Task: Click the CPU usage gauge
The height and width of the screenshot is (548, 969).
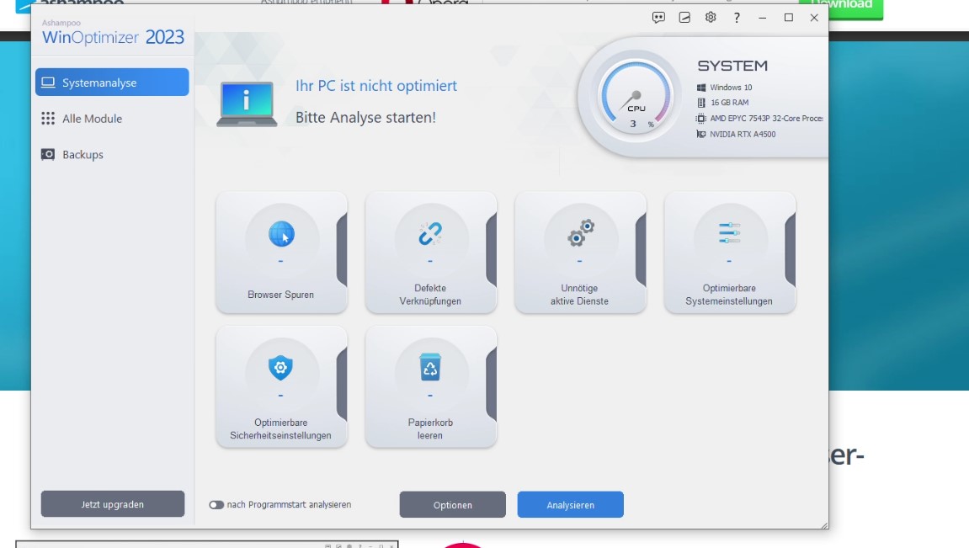Action: tap(636, 96)
